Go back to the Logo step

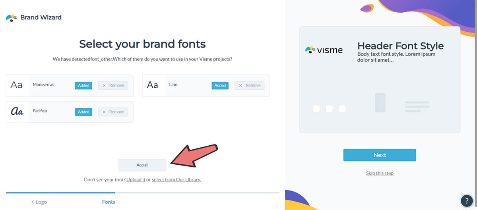[x=39, y=202]
